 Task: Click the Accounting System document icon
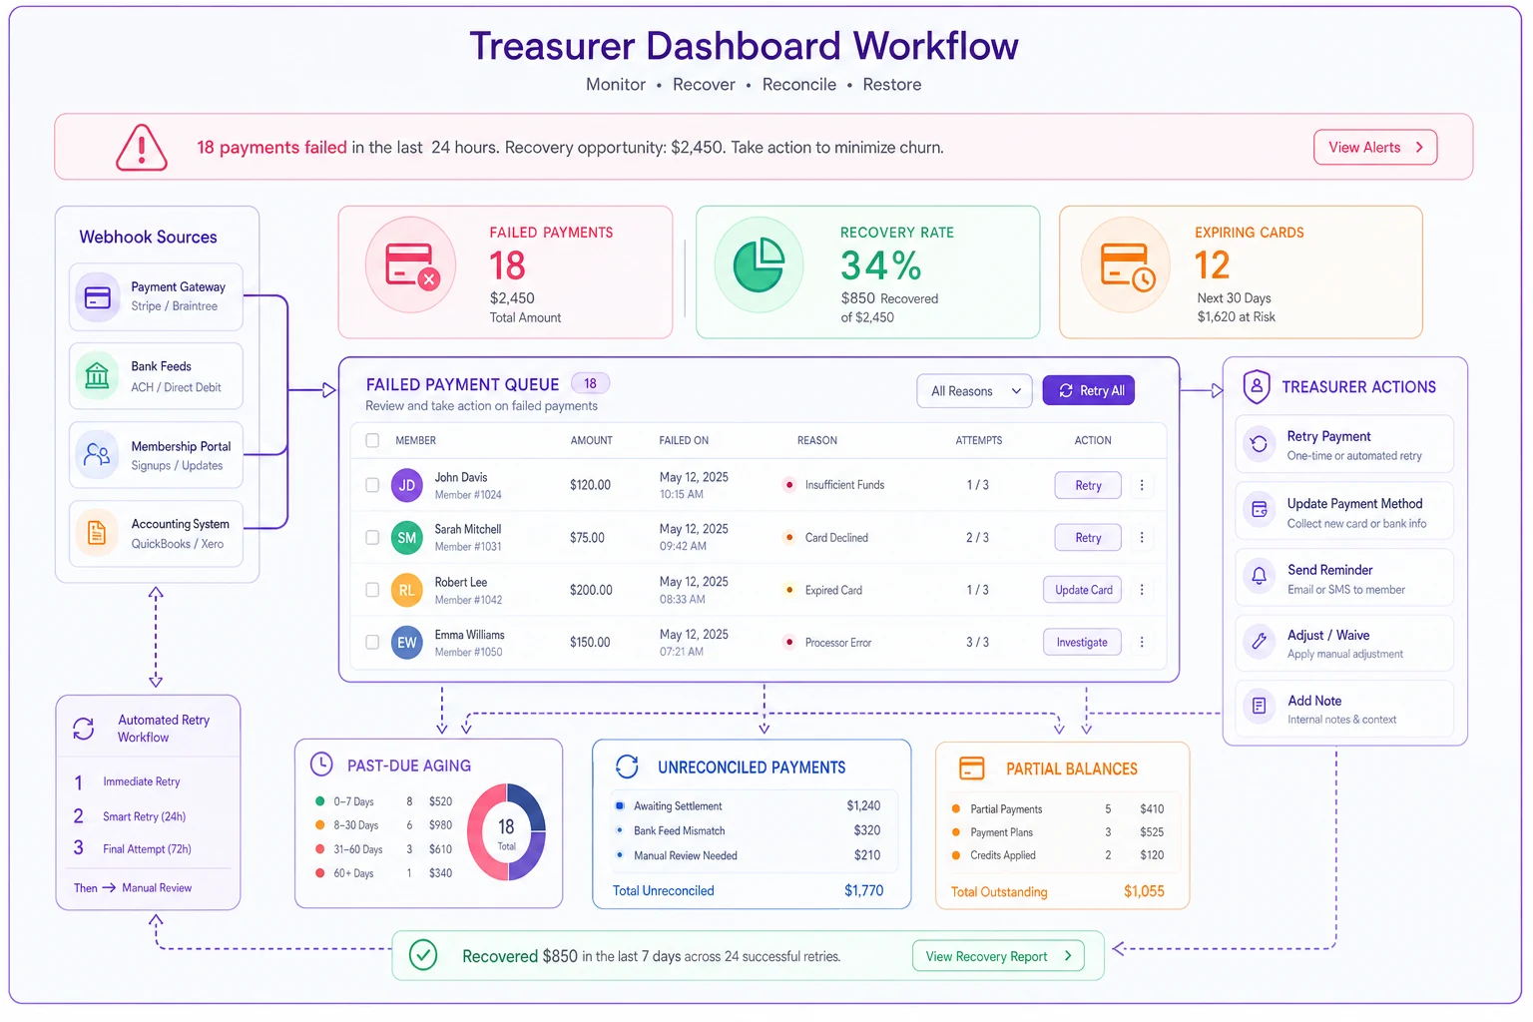pos(97,533)
